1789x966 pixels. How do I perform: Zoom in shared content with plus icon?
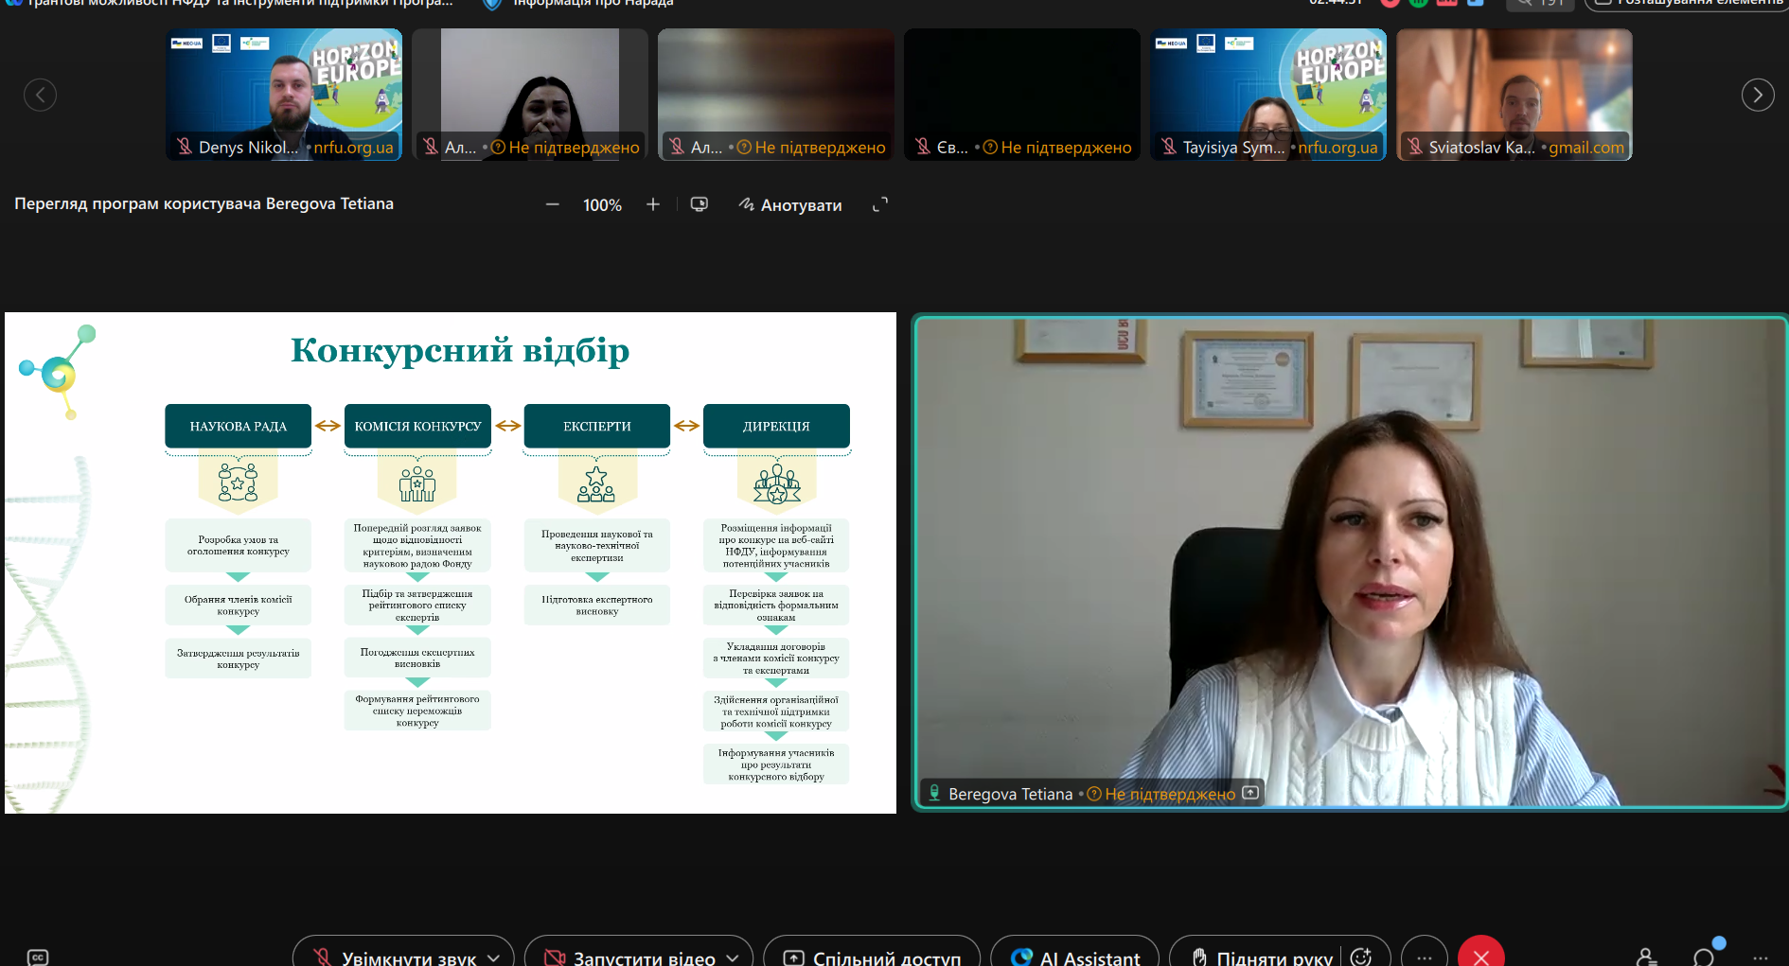(x=653, y=205)
